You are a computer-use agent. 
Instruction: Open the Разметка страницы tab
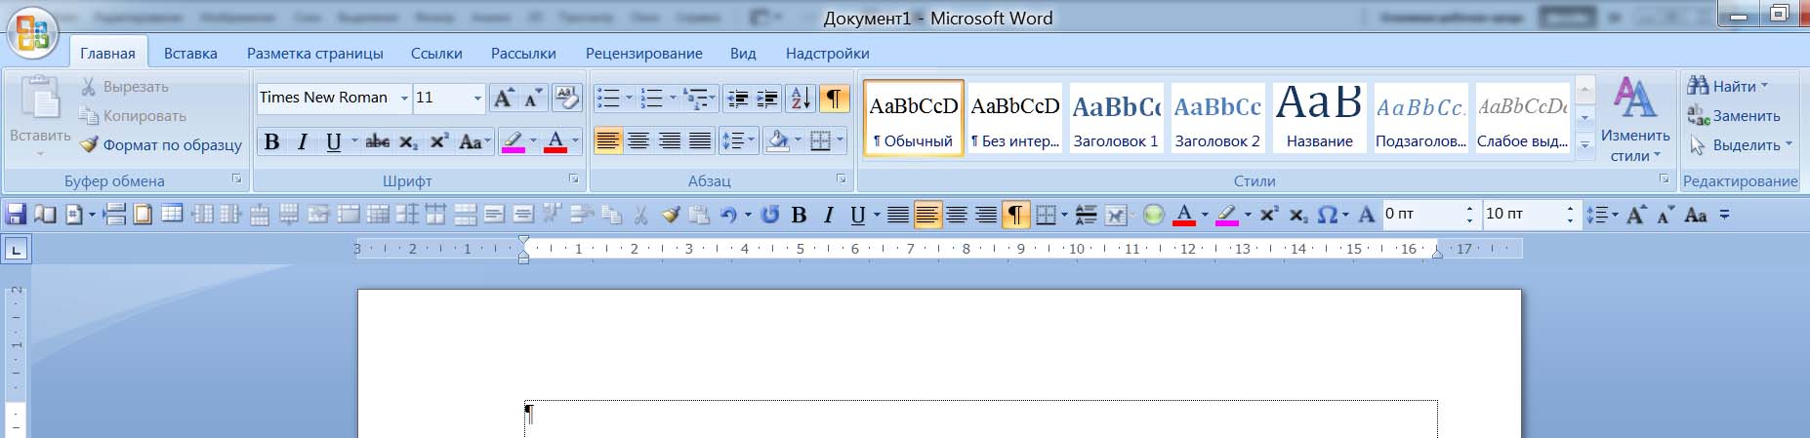pyautogui.click(x=314, y=54)
